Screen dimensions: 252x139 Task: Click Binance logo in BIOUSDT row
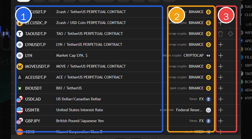point(208,88)
